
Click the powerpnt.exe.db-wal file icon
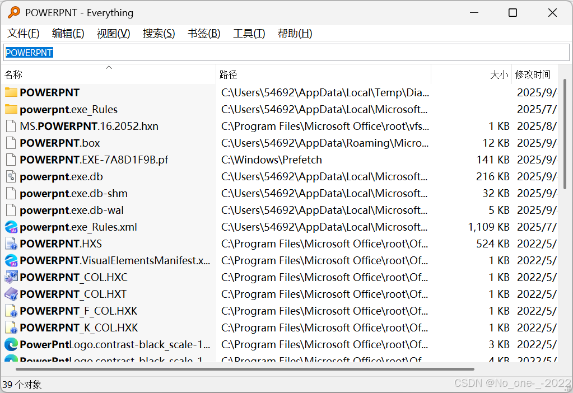(x=11, y=210)
